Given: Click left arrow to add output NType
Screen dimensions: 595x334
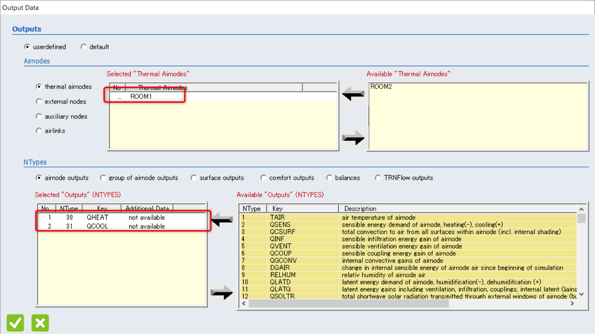Looking at the screenshot, I should (x=222, y=220).
